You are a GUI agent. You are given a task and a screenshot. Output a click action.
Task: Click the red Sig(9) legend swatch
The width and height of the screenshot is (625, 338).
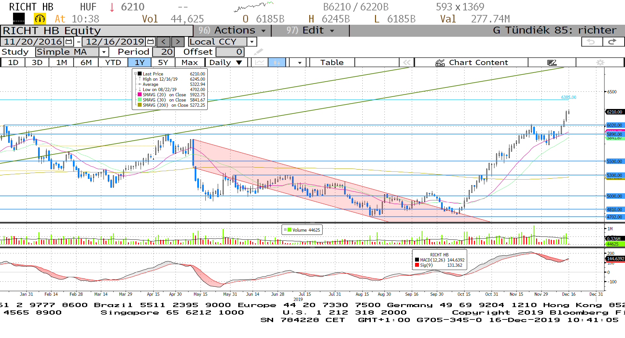[417, 265]
